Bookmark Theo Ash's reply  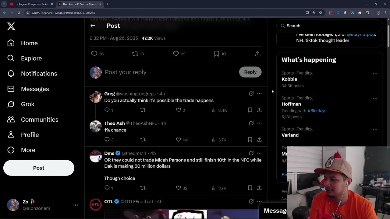250,140
